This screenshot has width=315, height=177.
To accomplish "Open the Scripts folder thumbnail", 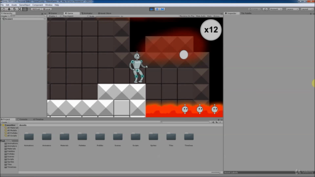I will [x=136, y=137].
